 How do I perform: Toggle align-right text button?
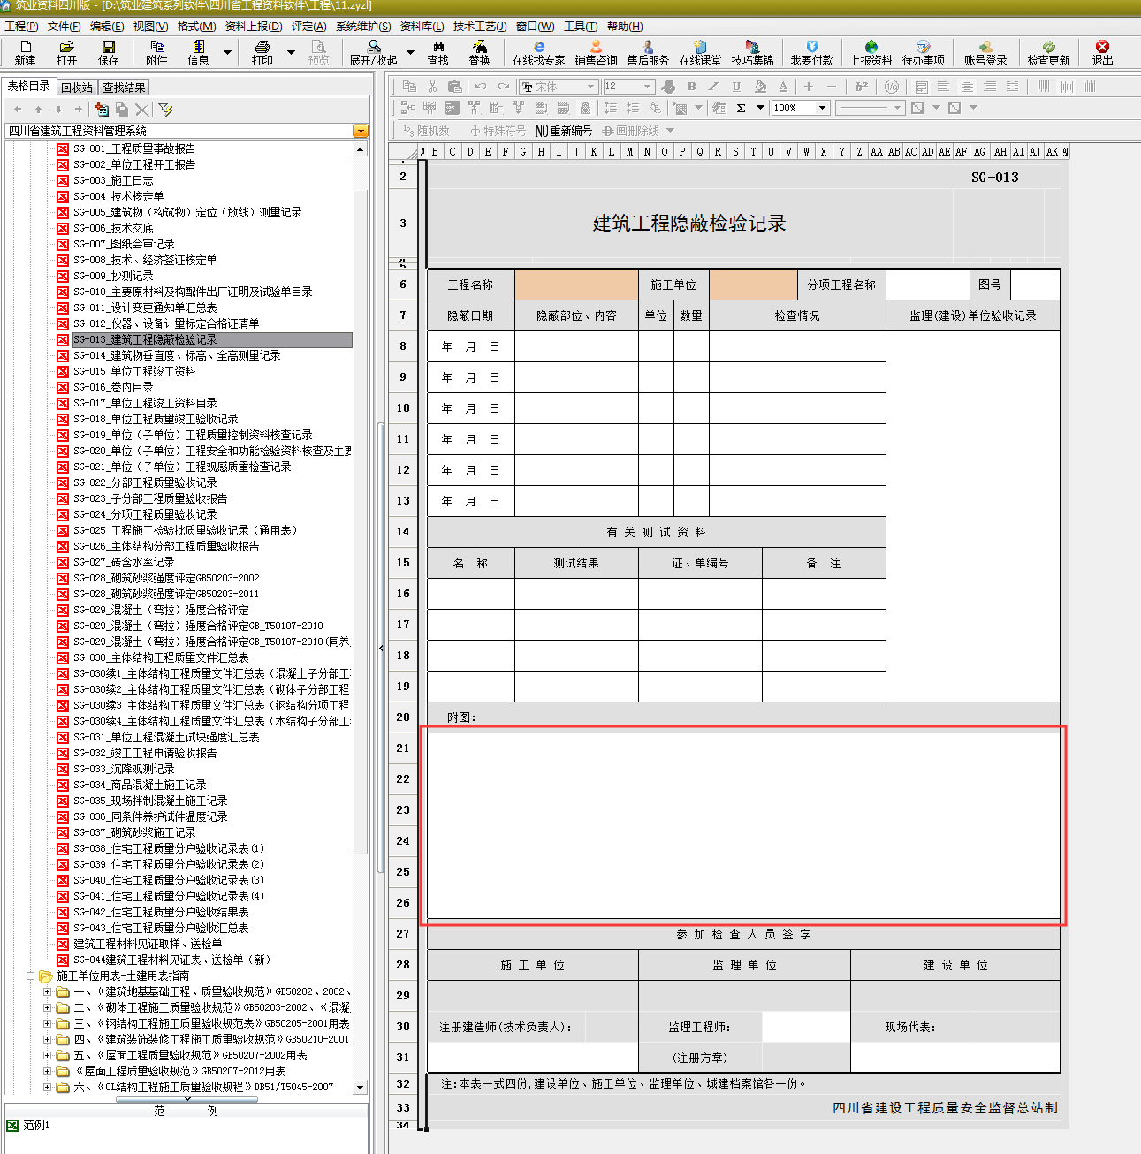[990, 87]
